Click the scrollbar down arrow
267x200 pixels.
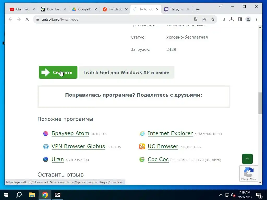260,183
